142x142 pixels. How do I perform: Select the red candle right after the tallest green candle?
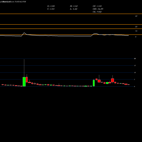(x=27, y=80)
